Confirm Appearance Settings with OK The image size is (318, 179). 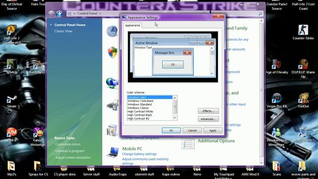[171, 130]
